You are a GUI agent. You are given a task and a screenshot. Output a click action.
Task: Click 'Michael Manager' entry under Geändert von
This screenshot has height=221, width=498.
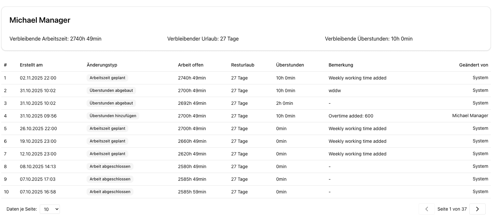click(470, 116)
